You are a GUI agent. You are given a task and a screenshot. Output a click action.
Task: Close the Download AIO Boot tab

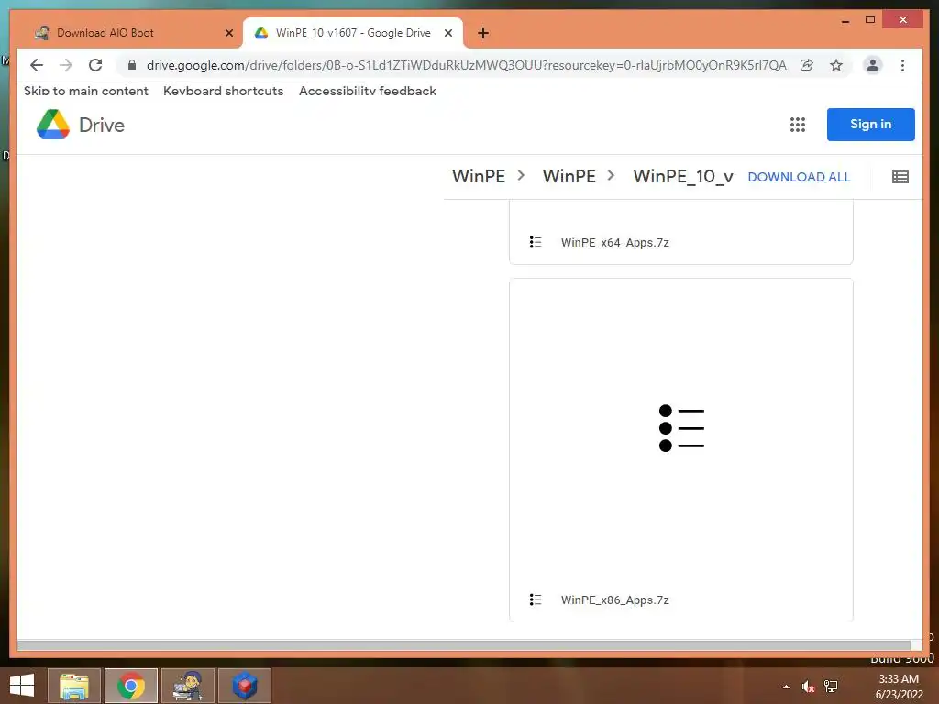click(228, 33)
